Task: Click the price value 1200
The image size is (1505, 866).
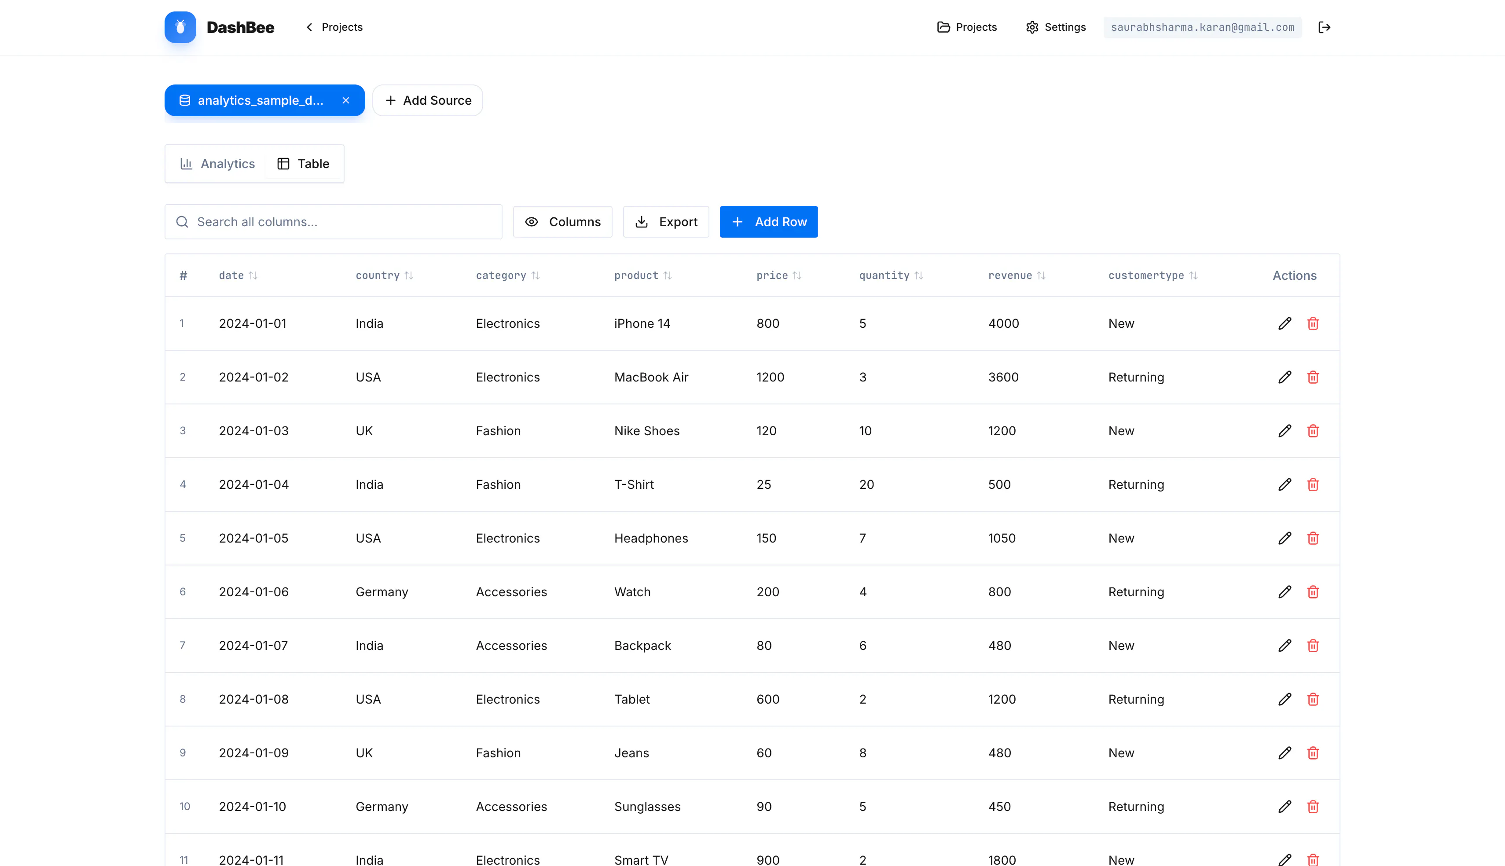Action: click(x=771, y=377)
